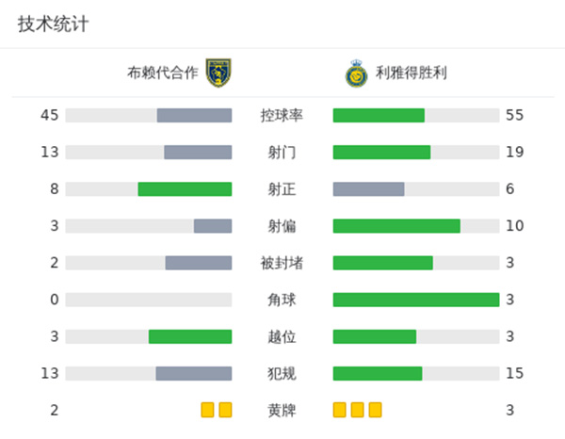The image size is (565, 439).
Task: Click the 被封堵 stat label
Action: click(x=282, y=263)
